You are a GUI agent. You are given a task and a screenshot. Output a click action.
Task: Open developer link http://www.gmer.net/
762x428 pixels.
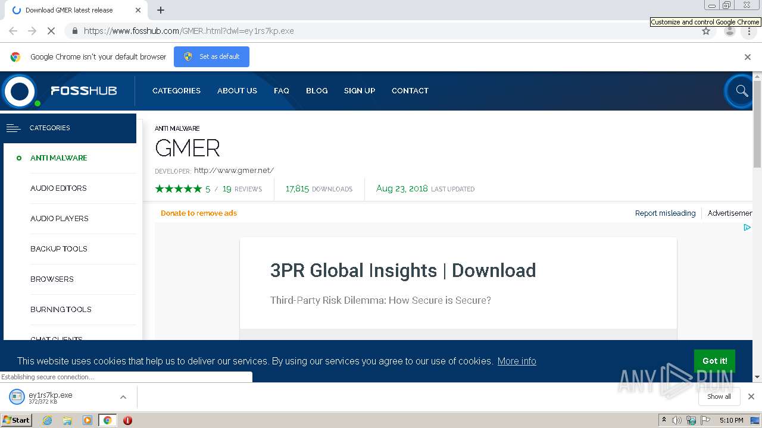234,171
